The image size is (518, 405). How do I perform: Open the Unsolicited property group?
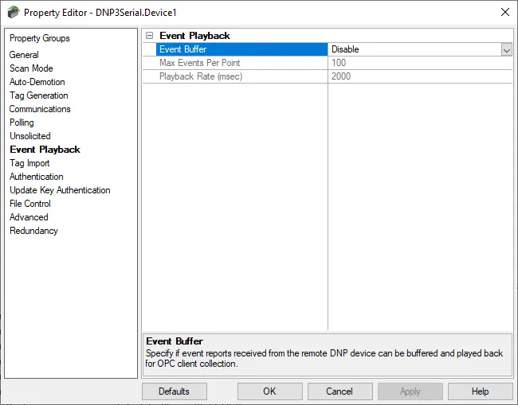(30, 136)
